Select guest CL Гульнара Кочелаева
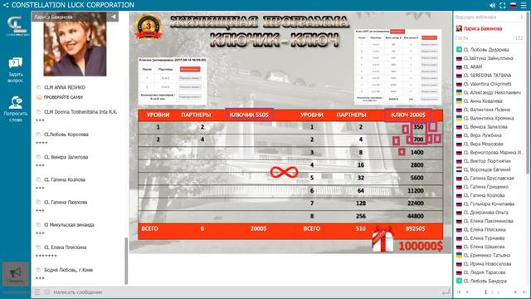Screen dimensions: 531x299 [489, 203]
